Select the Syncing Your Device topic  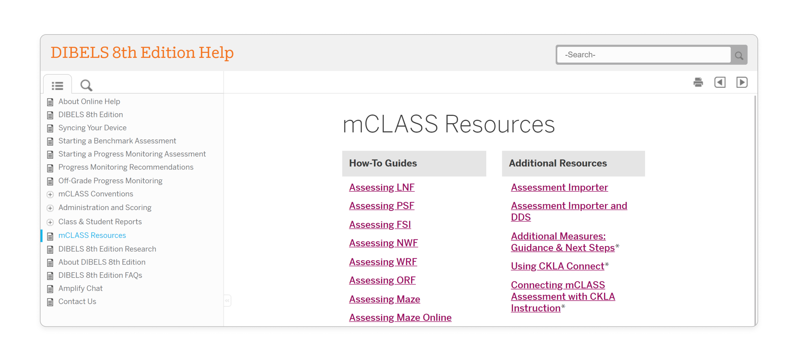[x=92, y=128]
